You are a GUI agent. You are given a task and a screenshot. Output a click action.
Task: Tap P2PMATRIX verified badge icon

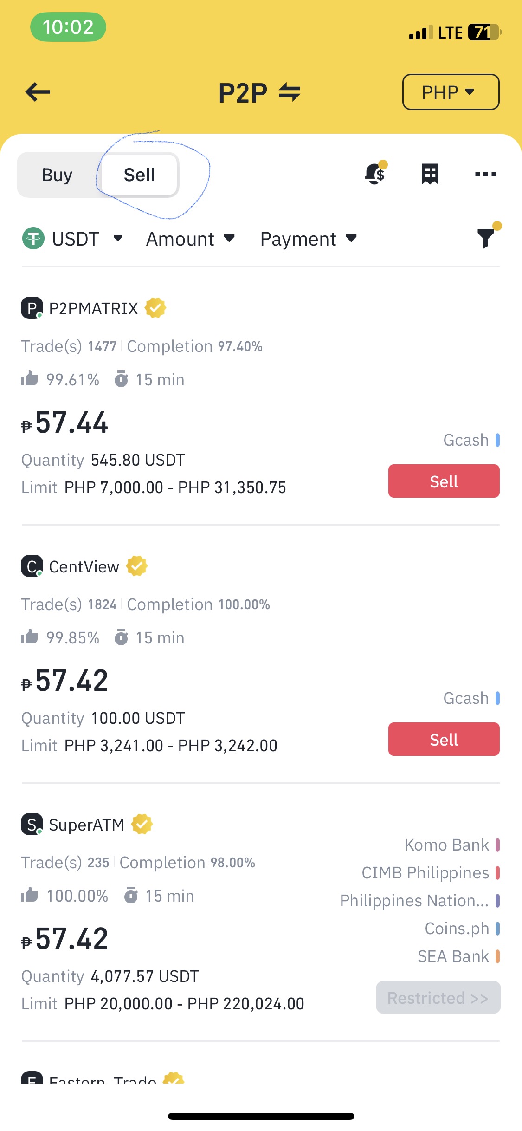(x=155, y=308)
